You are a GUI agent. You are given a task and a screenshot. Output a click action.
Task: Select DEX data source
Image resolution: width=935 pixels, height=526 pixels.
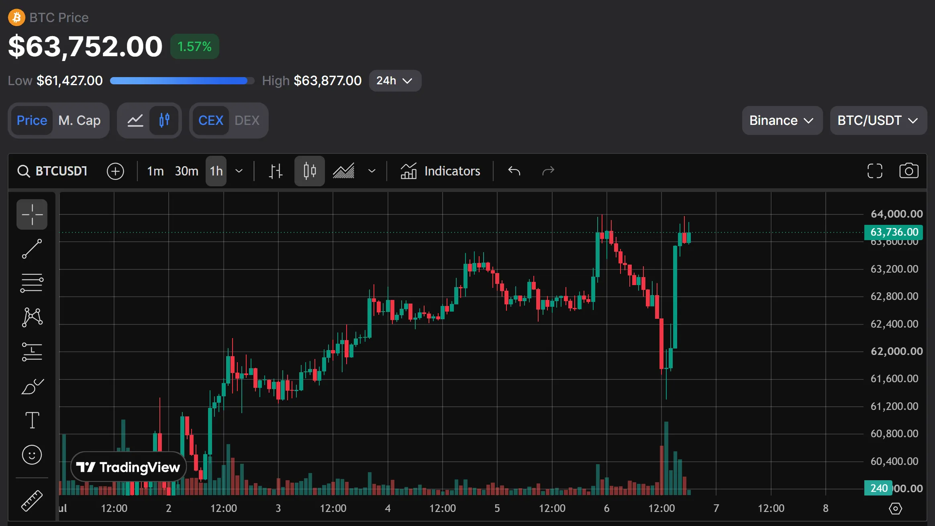tap(247, 120)
